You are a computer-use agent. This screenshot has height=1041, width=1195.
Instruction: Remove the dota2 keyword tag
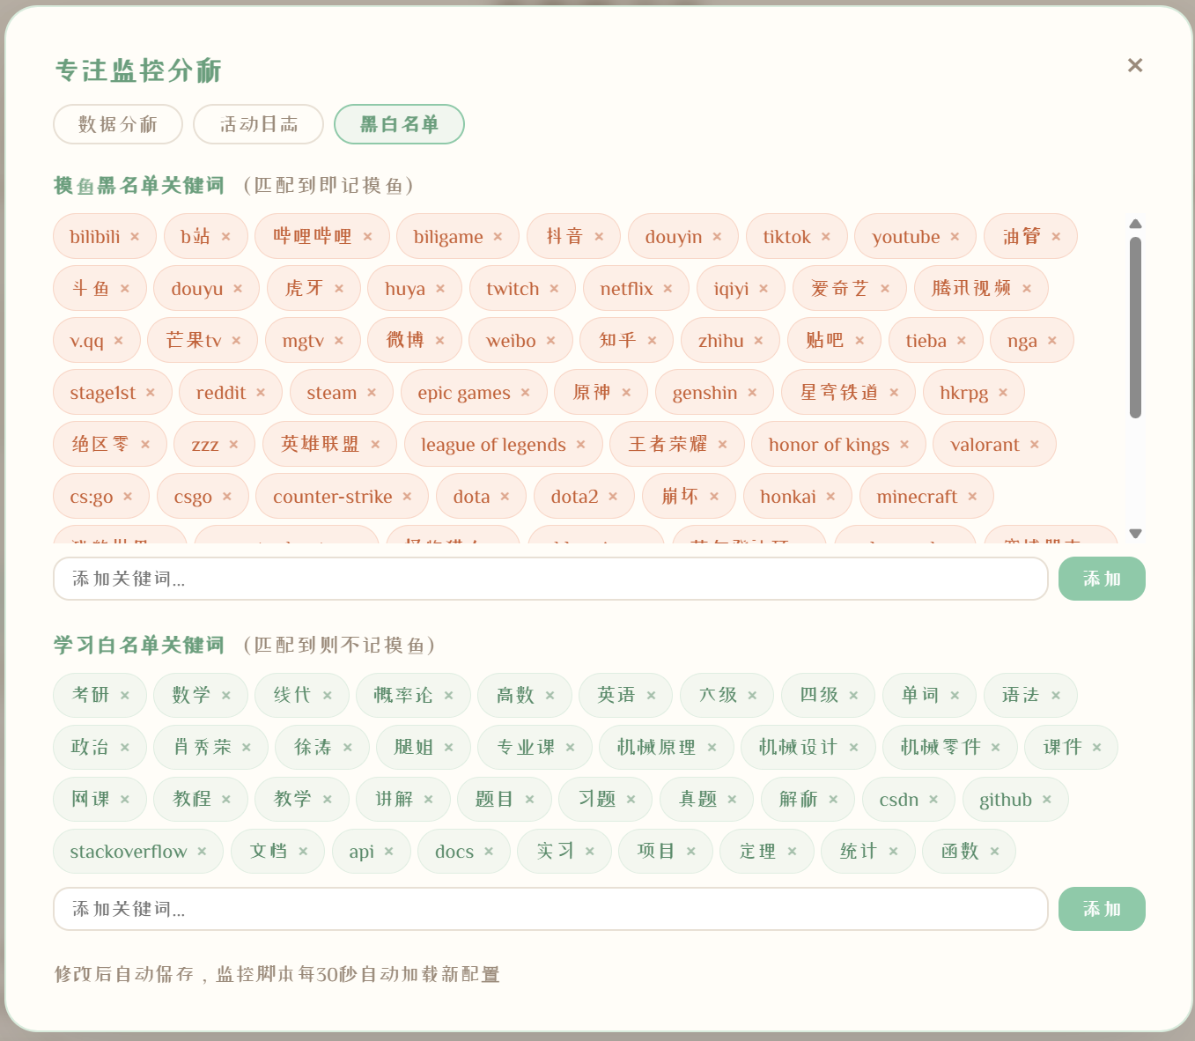point(613,497)
